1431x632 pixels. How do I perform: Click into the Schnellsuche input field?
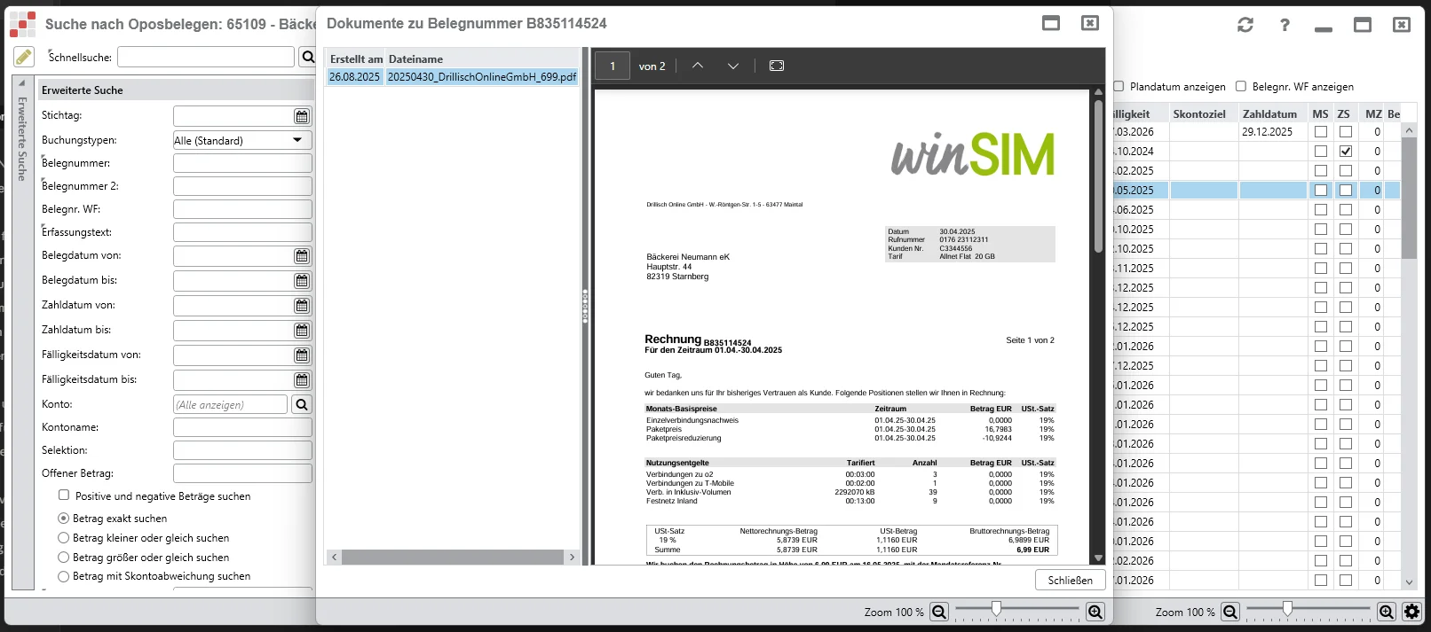(x=206, y=57)
